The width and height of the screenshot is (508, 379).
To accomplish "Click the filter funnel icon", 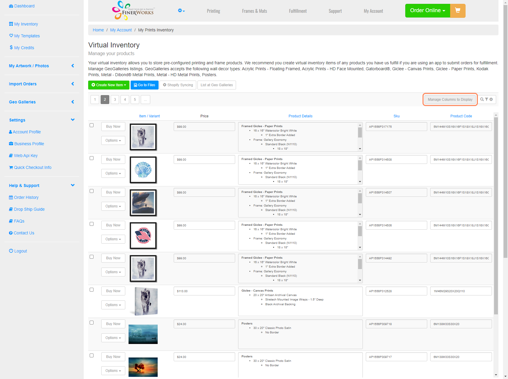I will tap(487, 99).
